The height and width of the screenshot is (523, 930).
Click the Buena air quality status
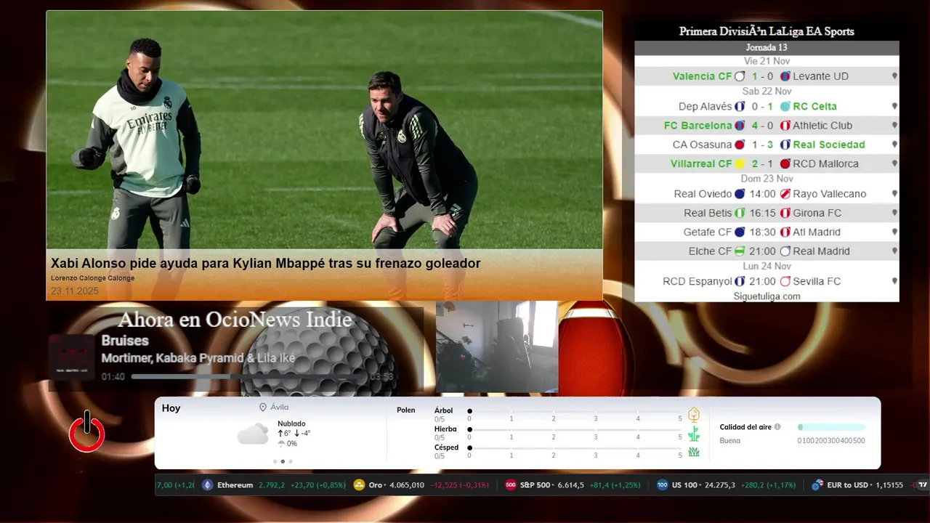click(730, 441)
